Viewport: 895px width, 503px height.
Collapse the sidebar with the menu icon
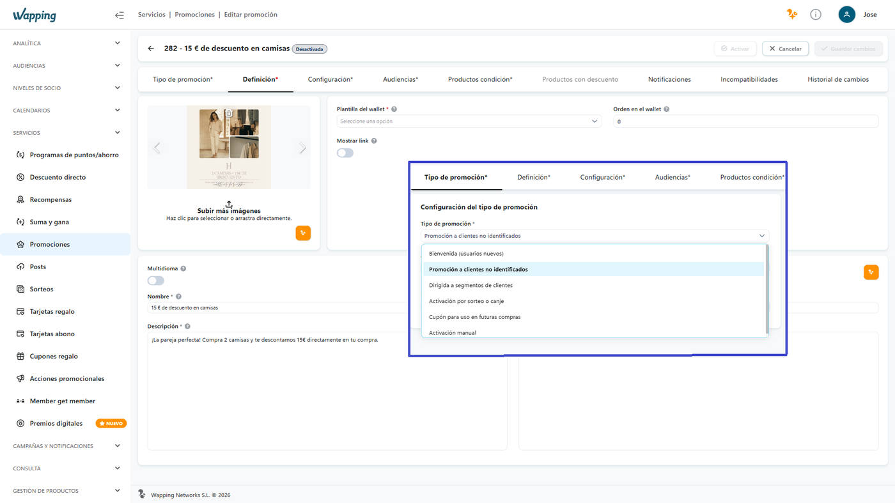pyautogui.click(x=120, y=15)
